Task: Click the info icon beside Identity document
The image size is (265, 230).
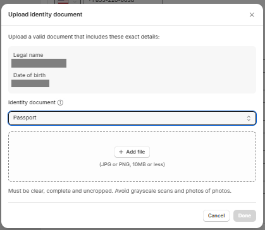Action: (x=60, y=102)
